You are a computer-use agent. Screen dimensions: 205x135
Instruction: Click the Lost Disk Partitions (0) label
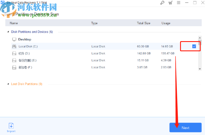[x=27, y=84]
